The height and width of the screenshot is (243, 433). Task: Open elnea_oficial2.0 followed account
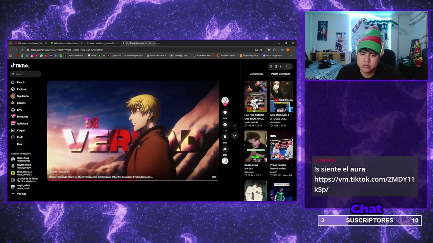[21, 173]
